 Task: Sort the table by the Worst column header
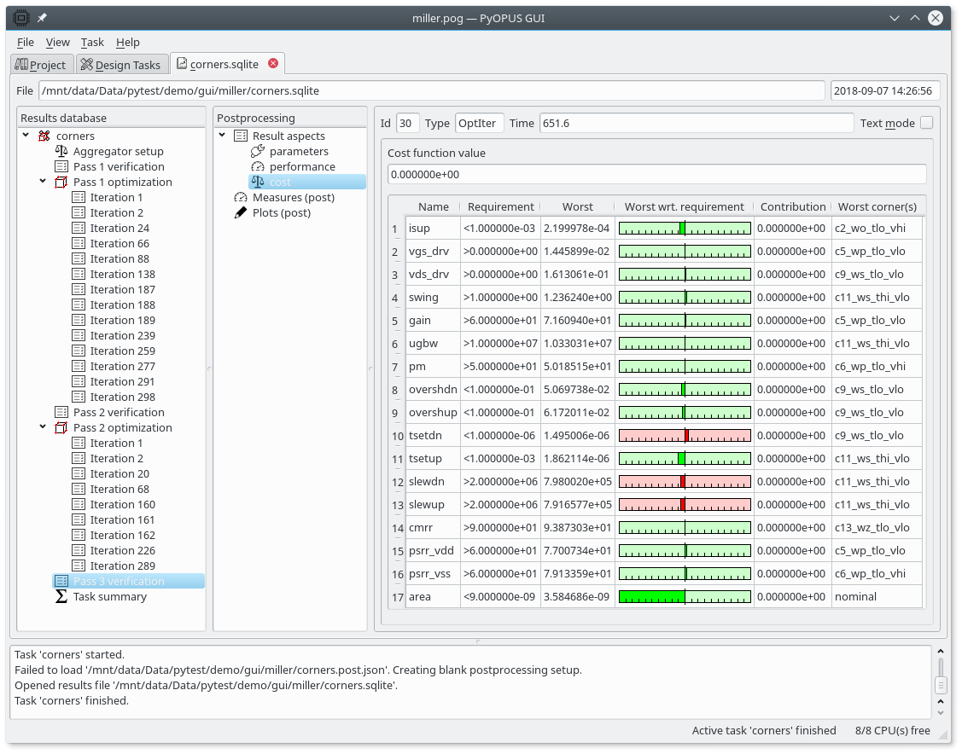pos(577,206)
